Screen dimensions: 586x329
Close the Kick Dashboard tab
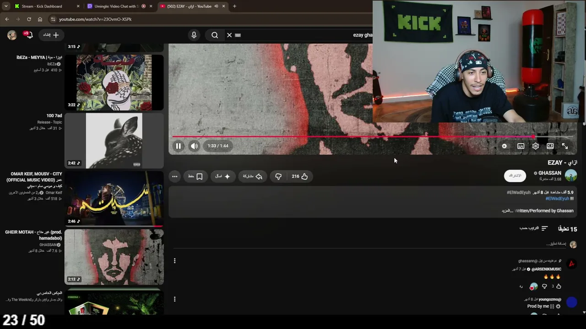point(78,6)
